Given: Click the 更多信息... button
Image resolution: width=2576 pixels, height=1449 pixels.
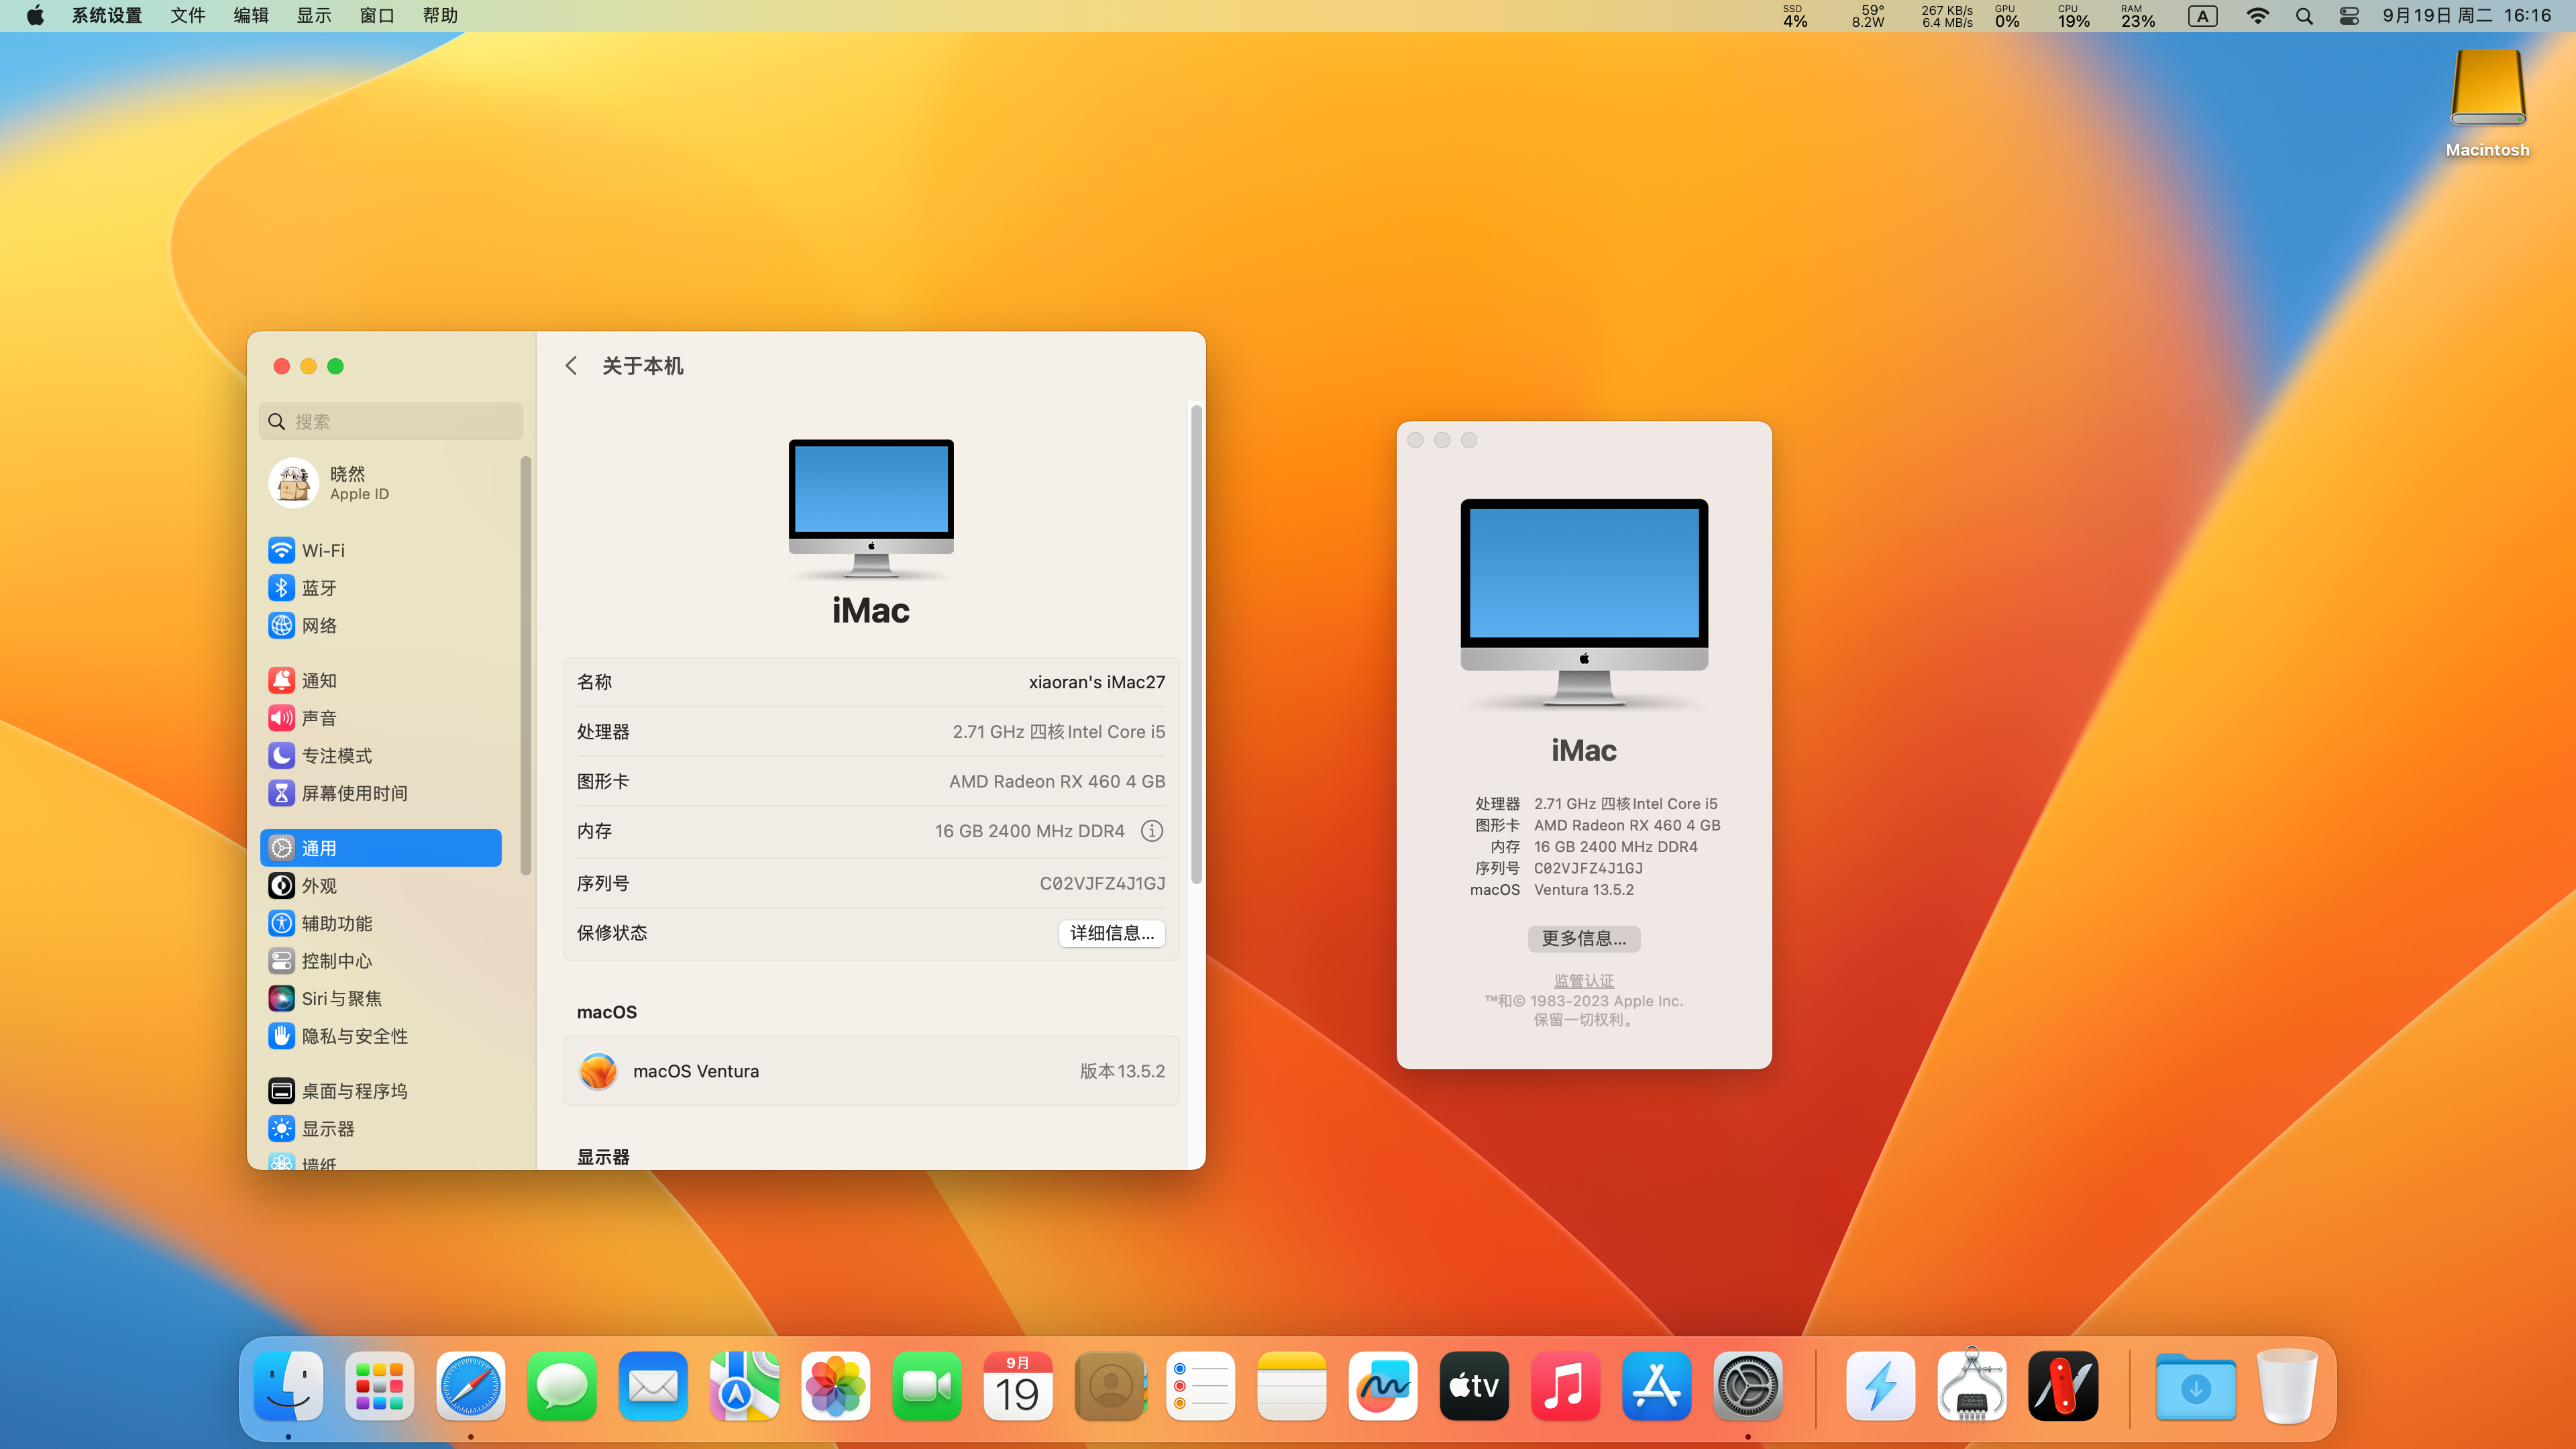Looking at the screenshot, I should pos(1583,938).
